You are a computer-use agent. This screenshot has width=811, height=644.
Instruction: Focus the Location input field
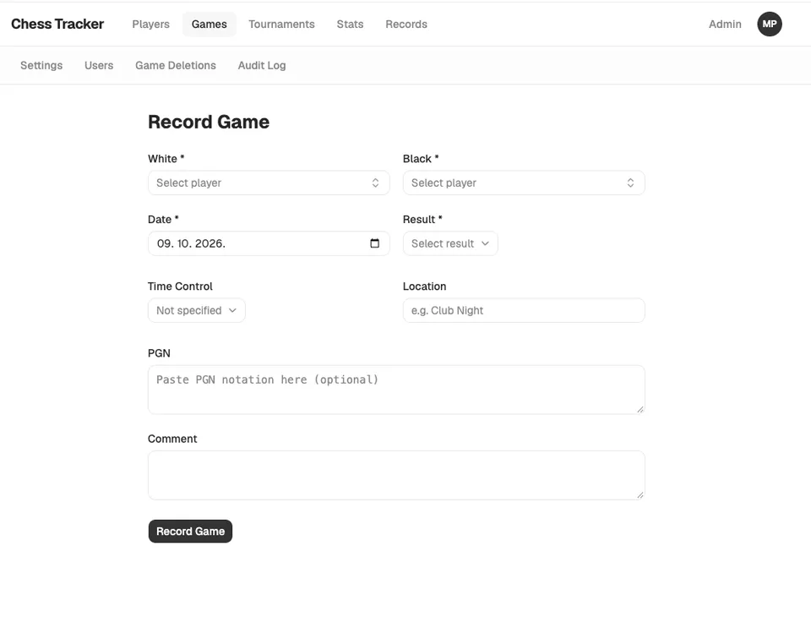[524, 310]
